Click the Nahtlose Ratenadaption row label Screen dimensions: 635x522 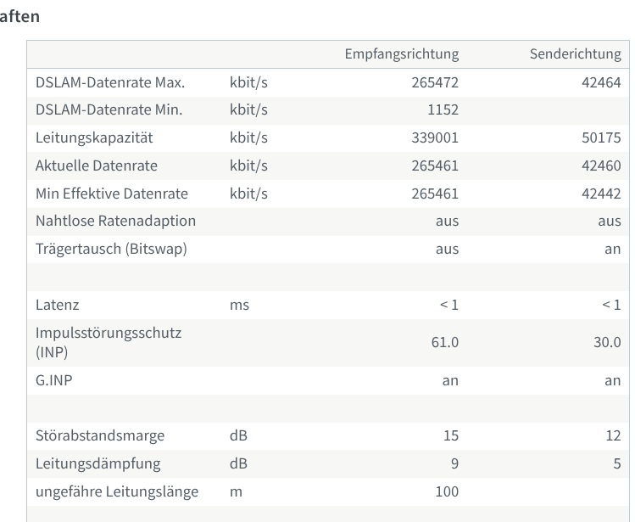click(x=115, y=221)
